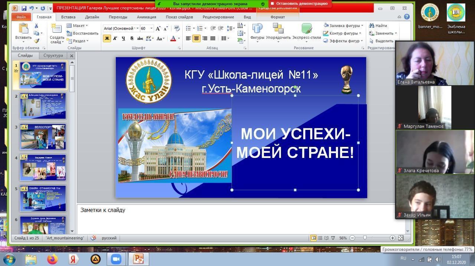Click the Cut scissors icon

[36, 26]
